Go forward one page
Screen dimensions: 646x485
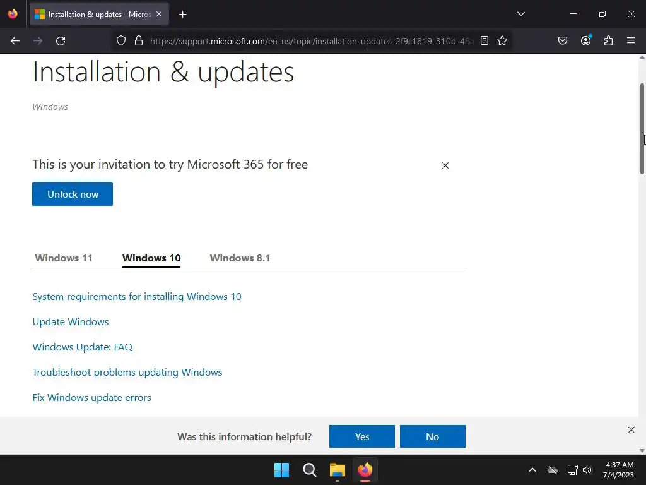[38, 41]
